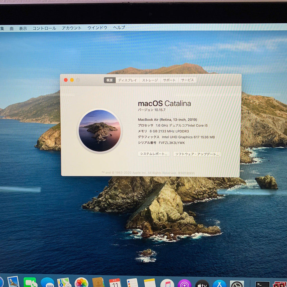Open Maps from the dock
287x287 pixels.
pos(64,282)
